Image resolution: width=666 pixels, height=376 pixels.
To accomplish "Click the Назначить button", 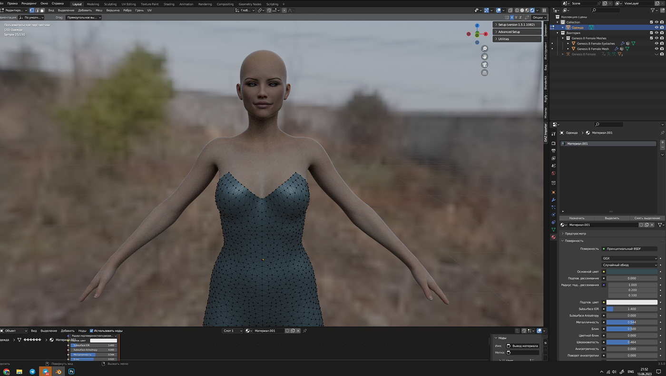I will click(x=577, y=218).
